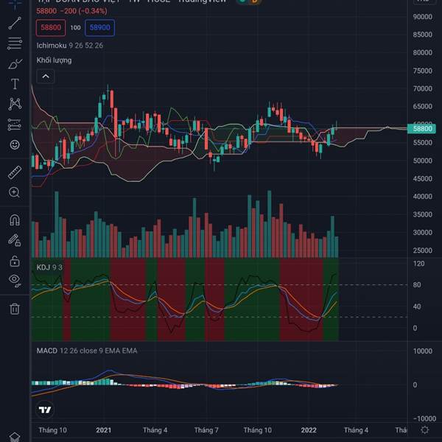This screenshot has width=442, height=442.
Task: Select the MACD 12 26 close 9 label
Action: pos(87,351)
